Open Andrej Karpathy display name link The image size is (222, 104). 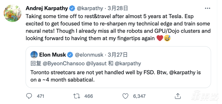pos(47,9)
